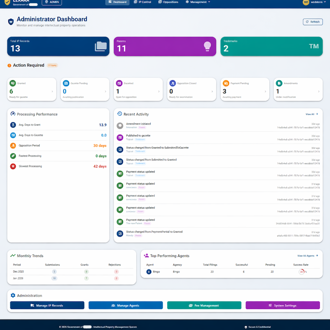This screenshot has height=330, width=330.
Task: Click the Avg. Days to Grant hourglass icon
Action: coord(13,125)
